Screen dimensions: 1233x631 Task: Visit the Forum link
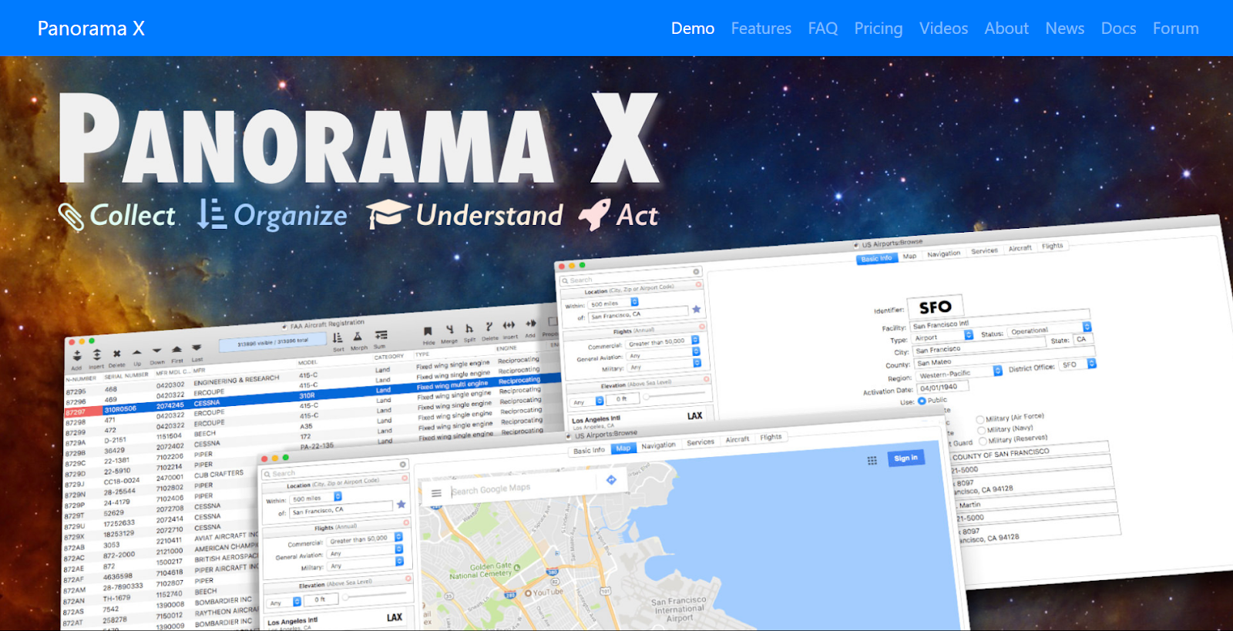pos(1176,29)
